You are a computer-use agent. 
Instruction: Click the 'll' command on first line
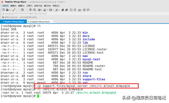39,26
